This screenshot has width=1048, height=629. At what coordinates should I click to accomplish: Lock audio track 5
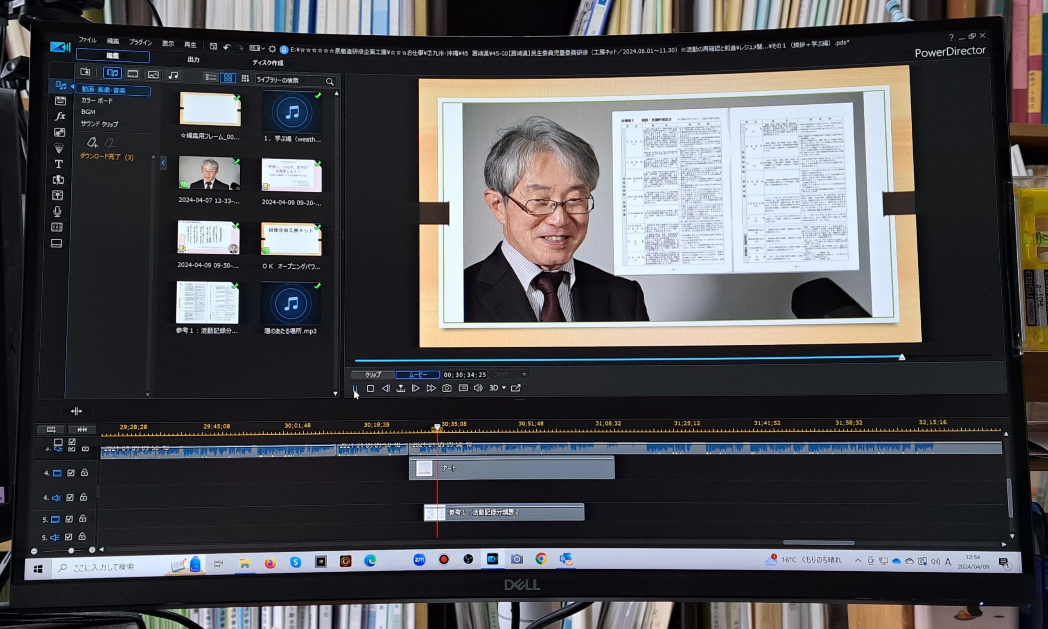pos(82,537)
